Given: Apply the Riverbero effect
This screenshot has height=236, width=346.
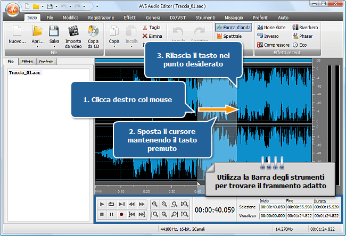Looking at the screenshot, I should point(305,28).
